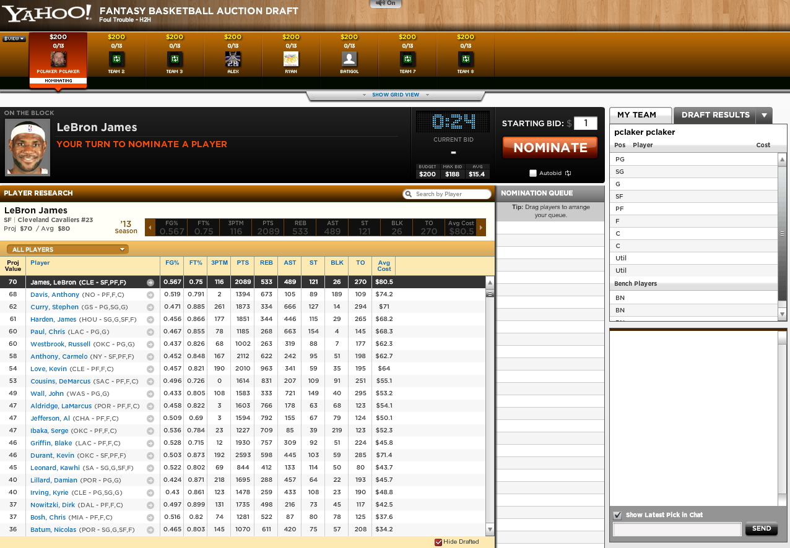Screen dimensions: 790x548
Task: Expand Show Grid View panel
Action: click(x=395, y=95)
